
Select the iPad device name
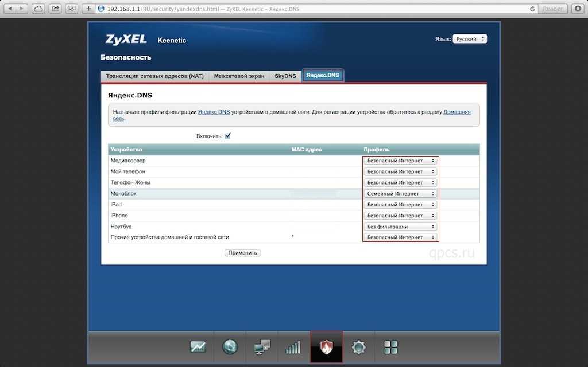point(116,205)
